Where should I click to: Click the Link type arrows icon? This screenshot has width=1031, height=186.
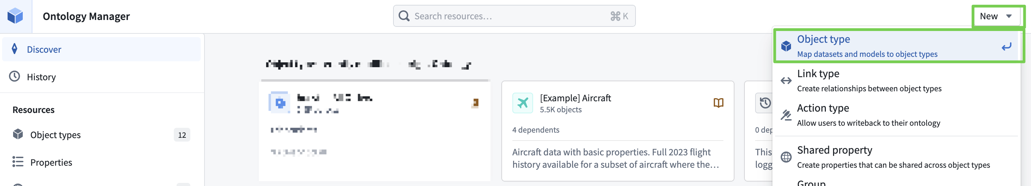[x=785, y=81]
